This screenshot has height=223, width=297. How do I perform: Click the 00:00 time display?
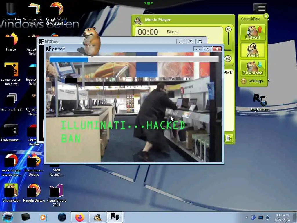tap(148, 32)
